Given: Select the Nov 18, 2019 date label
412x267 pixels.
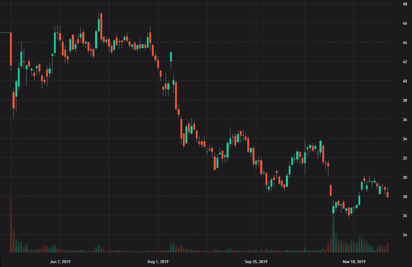Looking at the screenshot, I should (354, 262).
